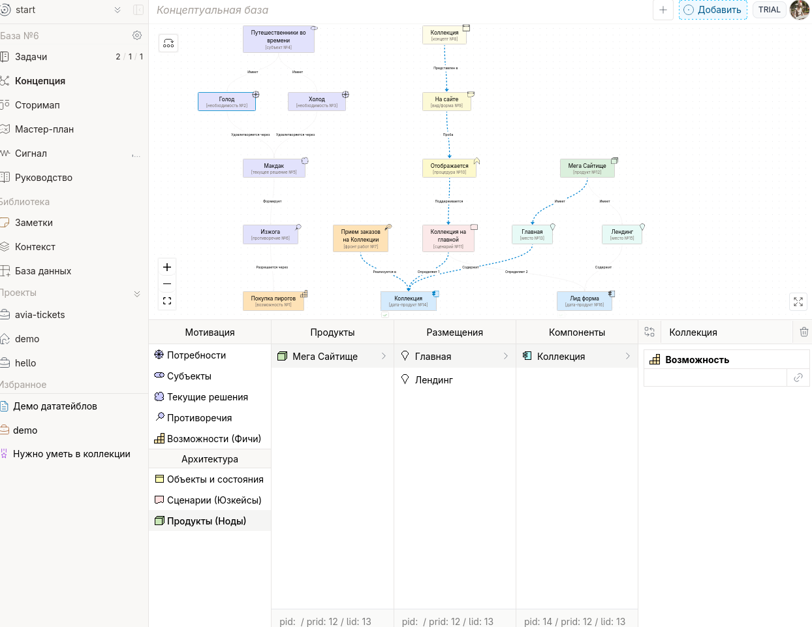Open the diagram layout tool button
Viewport: 812px width, 627px height.
point(168,43)
